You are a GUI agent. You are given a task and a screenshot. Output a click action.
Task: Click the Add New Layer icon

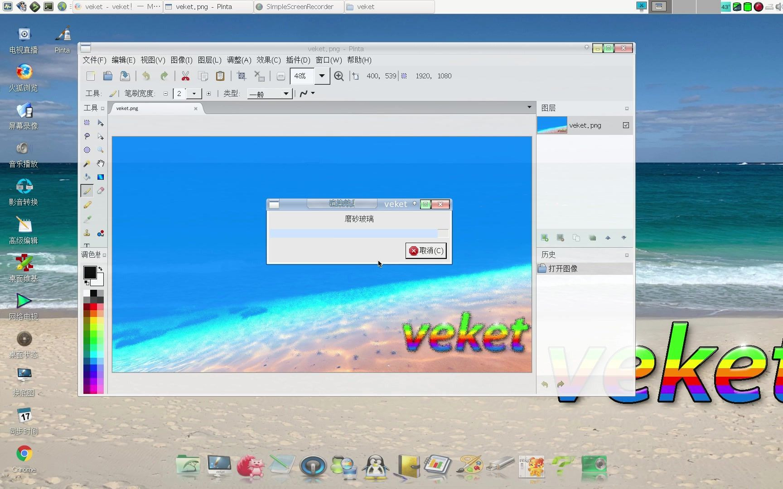(545, 238)
